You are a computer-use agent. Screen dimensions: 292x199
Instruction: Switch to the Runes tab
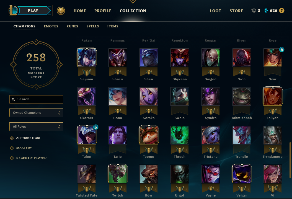coord(73,27)
